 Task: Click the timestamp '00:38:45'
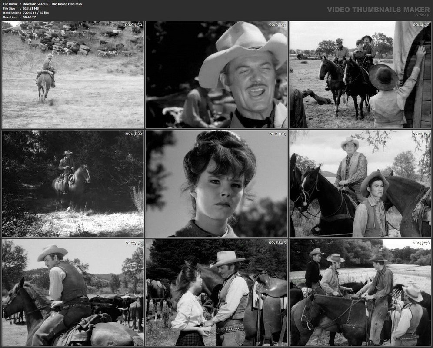point(277,243)
